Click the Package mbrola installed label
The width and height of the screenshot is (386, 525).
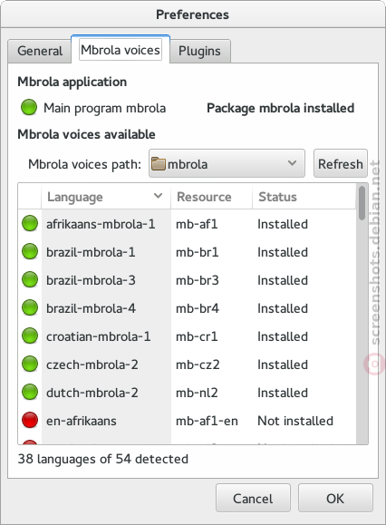pyautogui.click(x=280, y=108)
